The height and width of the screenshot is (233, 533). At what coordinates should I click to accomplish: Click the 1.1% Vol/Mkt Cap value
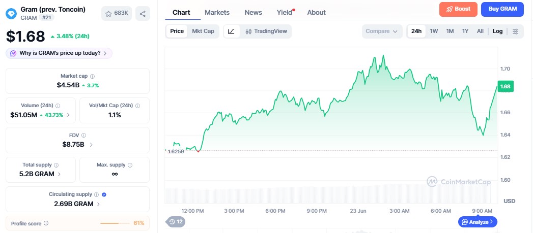[x=115, y=115]
